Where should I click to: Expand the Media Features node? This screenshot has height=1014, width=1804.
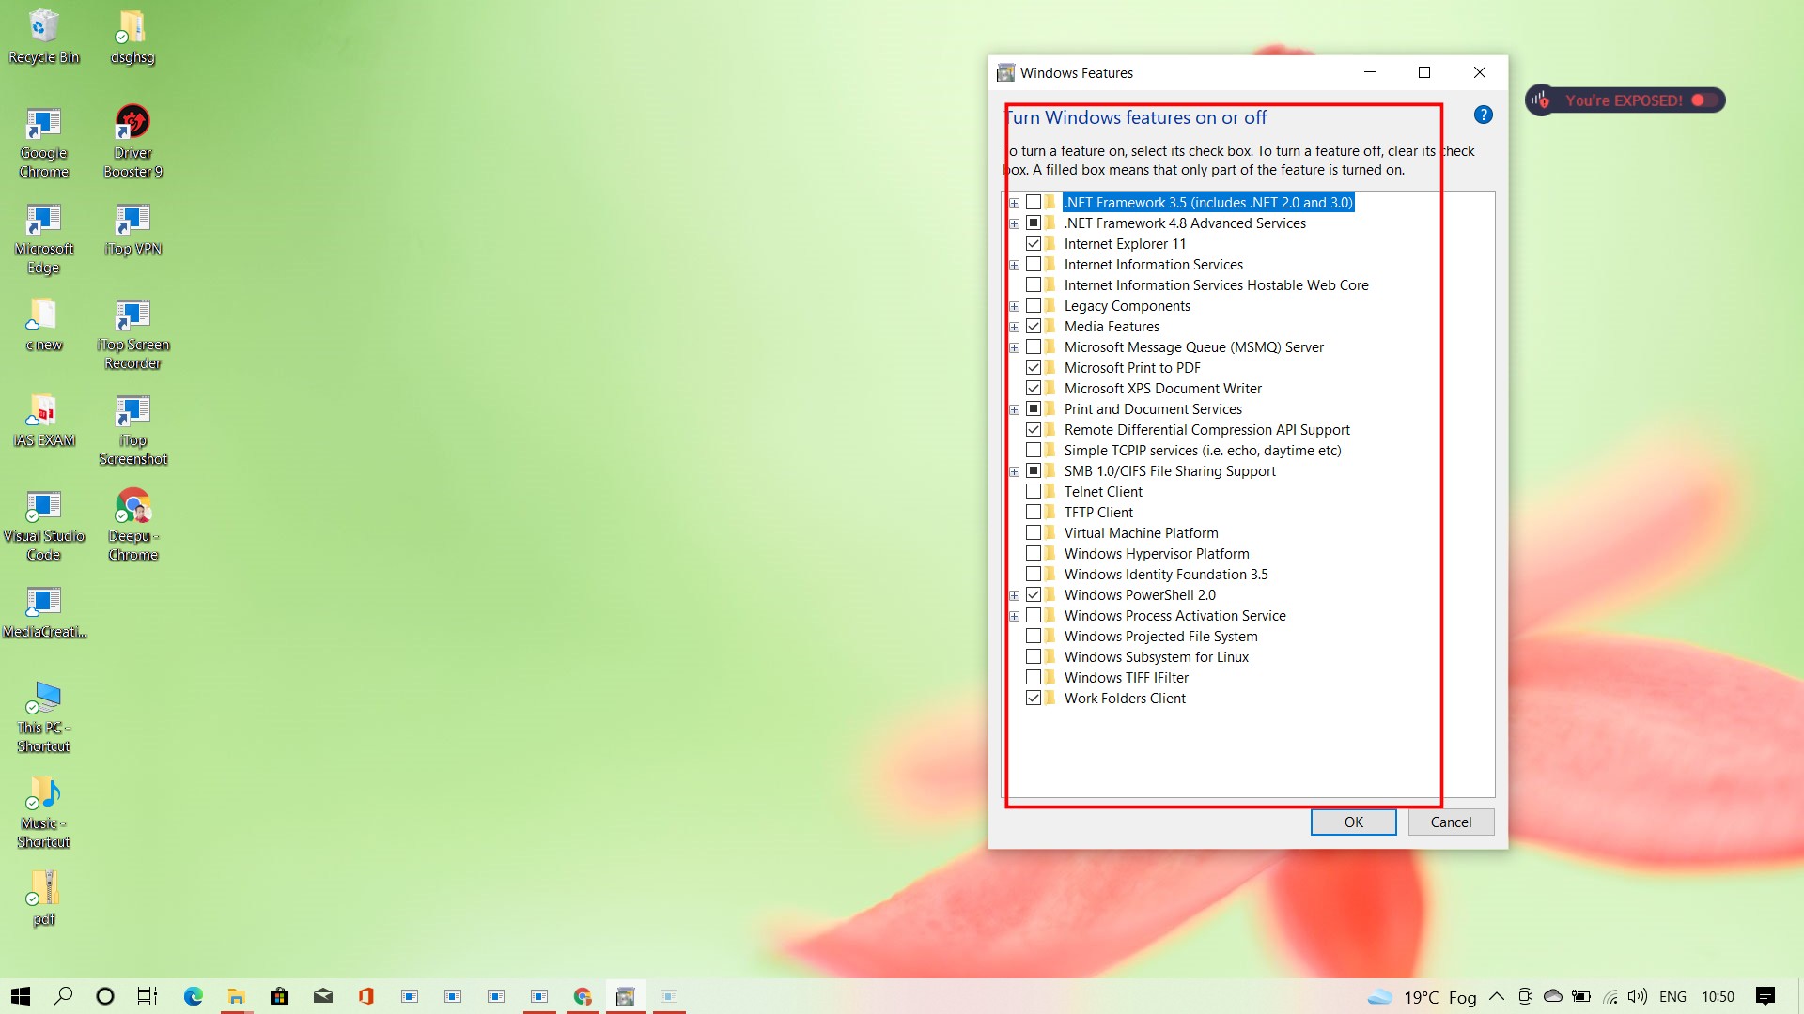tap(1014, 327)
